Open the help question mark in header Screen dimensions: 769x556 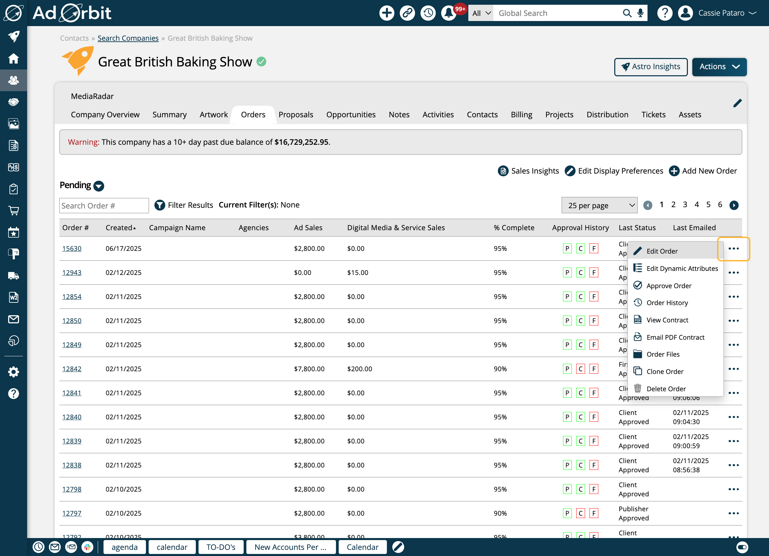coord(664,13)
